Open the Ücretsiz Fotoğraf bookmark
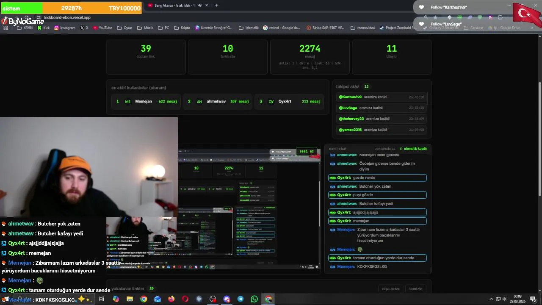This screenshot has width=542, height=305. tap(214, 28)
